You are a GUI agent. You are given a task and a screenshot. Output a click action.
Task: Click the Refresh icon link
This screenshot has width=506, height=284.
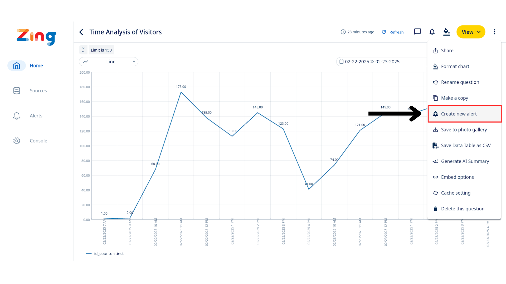pos(393,32)
